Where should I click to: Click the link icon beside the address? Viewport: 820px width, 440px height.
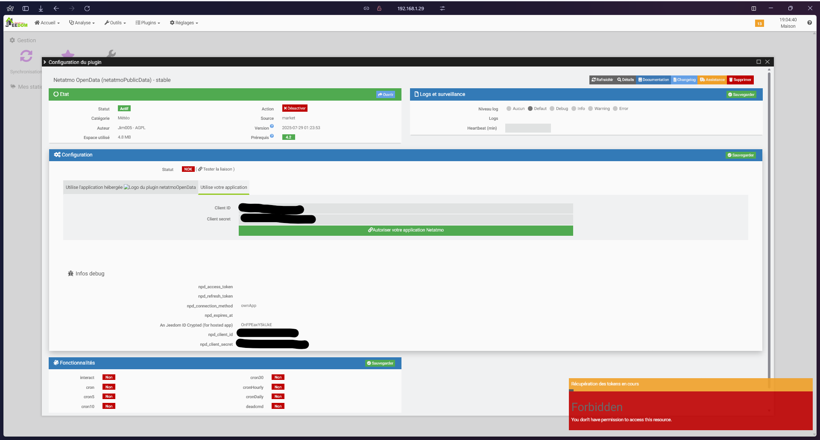(x=366, y=9)
